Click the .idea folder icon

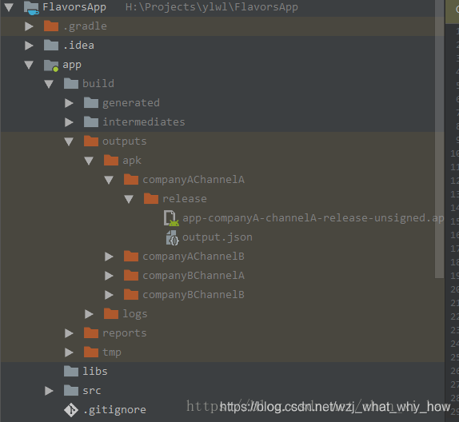[51, 45]
